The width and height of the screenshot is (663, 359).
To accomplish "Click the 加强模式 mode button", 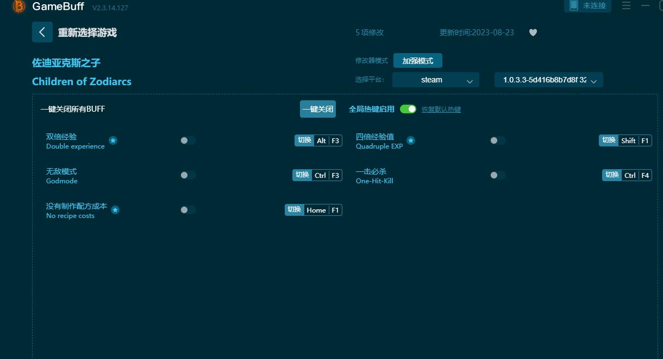I will (418, 61).
